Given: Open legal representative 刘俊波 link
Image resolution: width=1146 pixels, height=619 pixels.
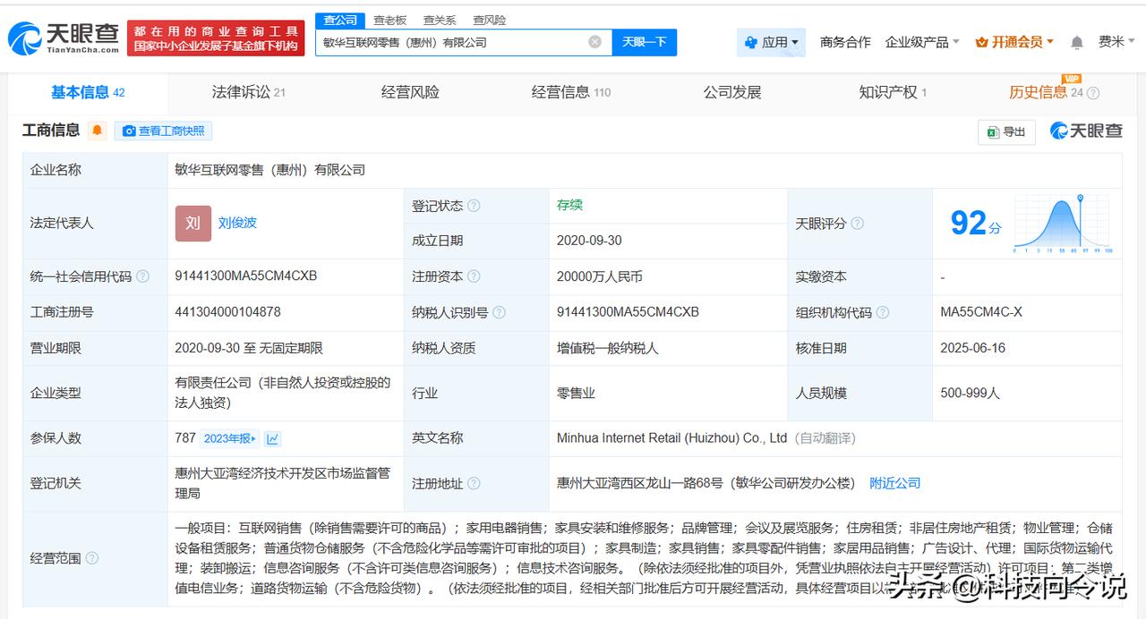Looking at the screenshot, I should [x=237, y=223].
